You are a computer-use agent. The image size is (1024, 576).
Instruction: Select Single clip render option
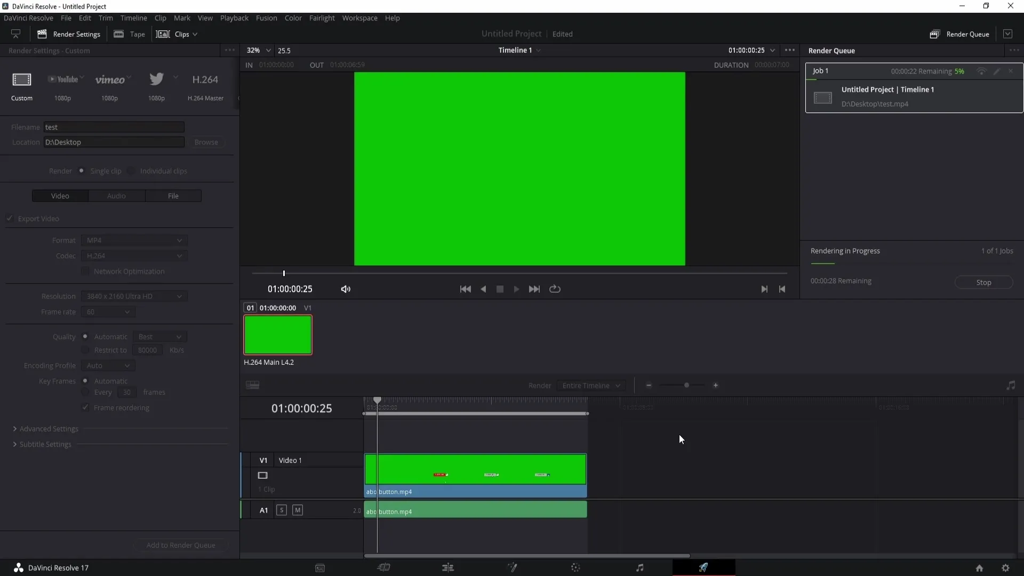click(x=81, y=171)
